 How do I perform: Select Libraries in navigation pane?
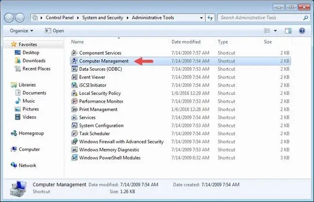coord(27,85)
